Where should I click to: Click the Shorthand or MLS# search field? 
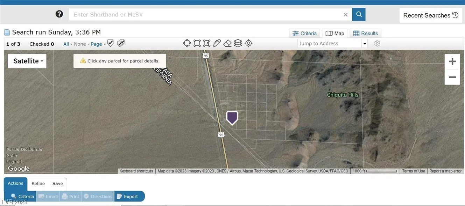tap(206, 15)
